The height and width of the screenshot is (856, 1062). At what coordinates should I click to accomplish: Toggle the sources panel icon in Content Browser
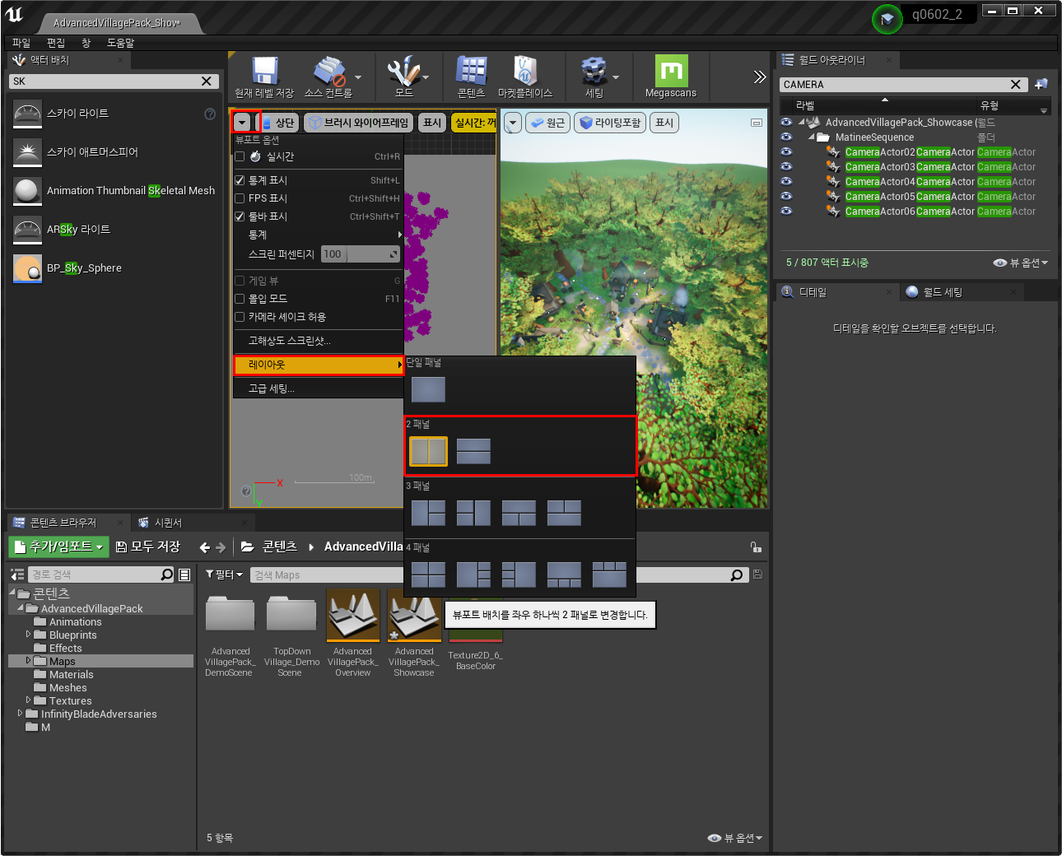[16, 575]
